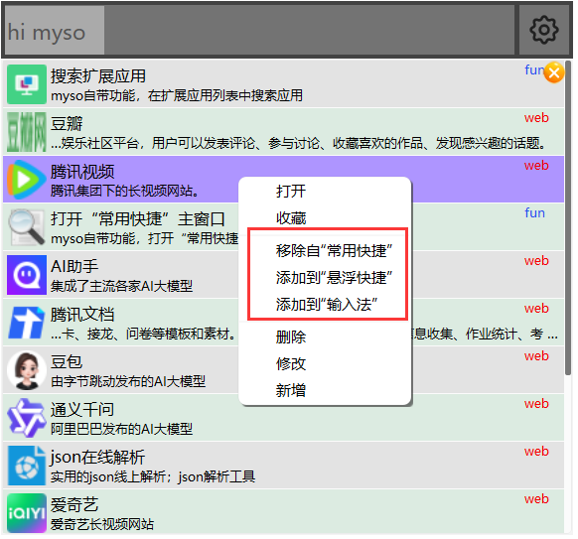Click description 腾讯集团下的长视频网站
The width and height of the screenshot is (578, 539).
click(x=125, y=191)
